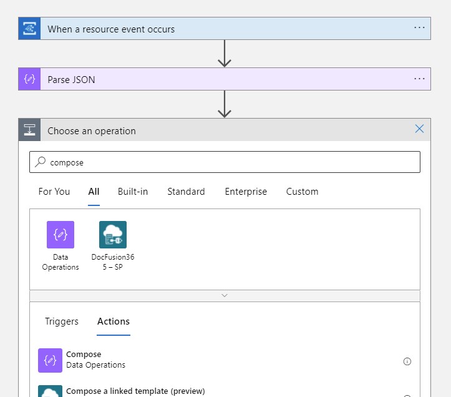
Task: Expand the Parse JSON step title
Action: click(71, 80)
